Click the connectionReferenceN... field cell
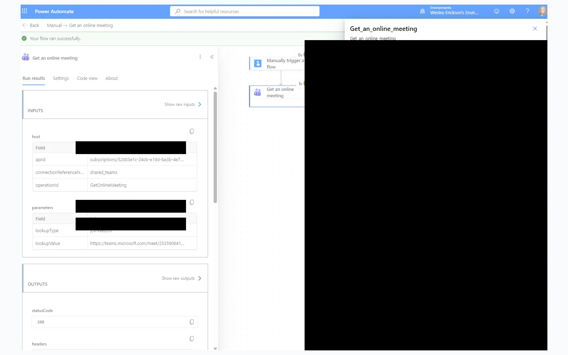Screen dimensions: 568x355 [60, 173]
